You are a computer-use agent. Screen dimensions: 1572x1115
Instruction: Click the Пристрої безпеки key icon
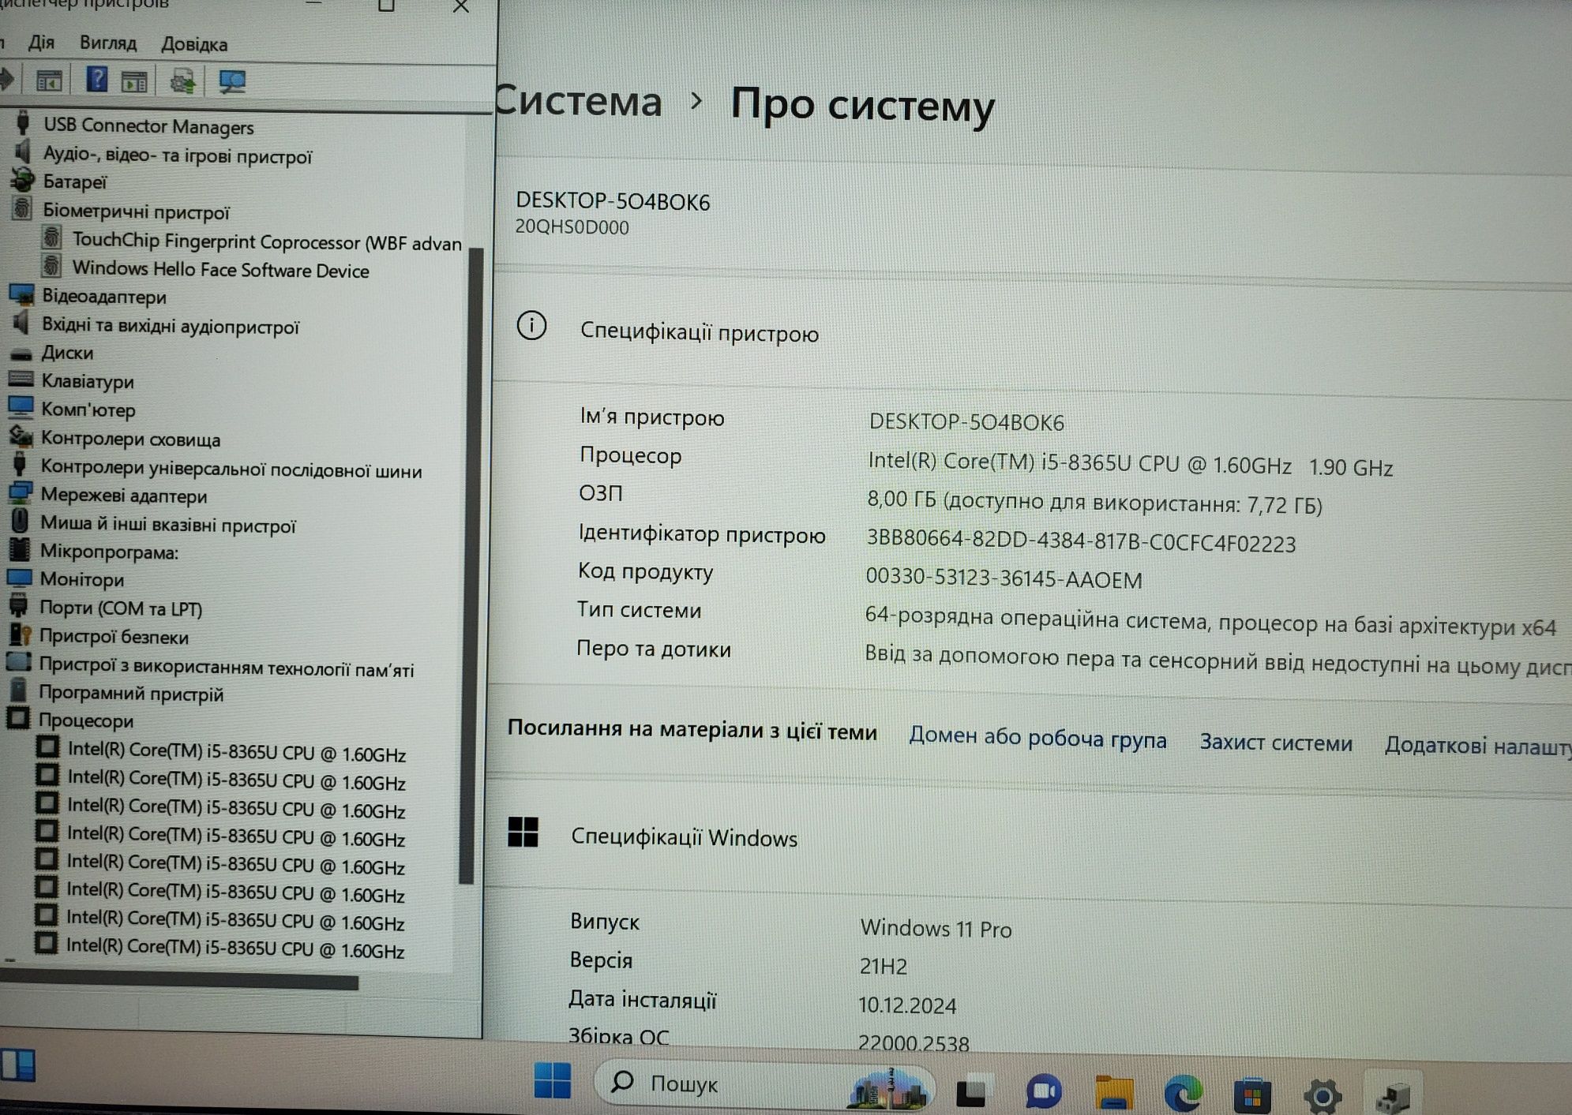click(19, 634)
